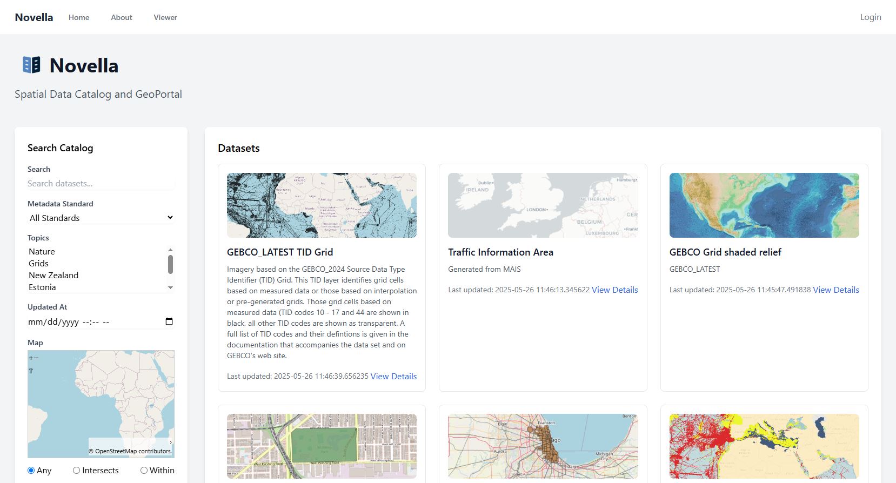Reset map rotation with the arrow icon

31,371
